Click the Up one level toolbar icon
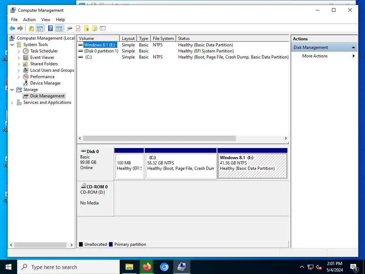The height and width of the screenshot is (274, 365). click(x=31, y=29)
